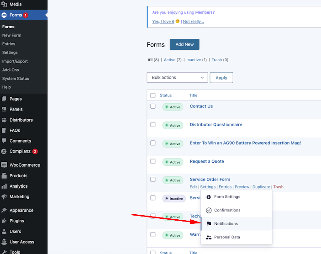
Task: Click 'Not really...' link
Action: point(194,21)
